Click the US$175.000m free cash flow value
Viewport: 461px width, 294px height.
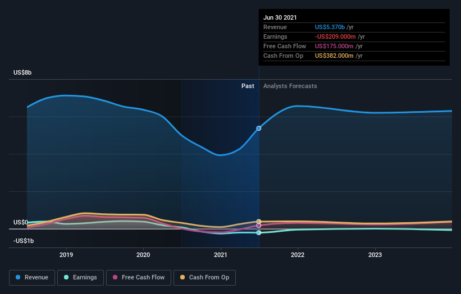pos(334,46)
